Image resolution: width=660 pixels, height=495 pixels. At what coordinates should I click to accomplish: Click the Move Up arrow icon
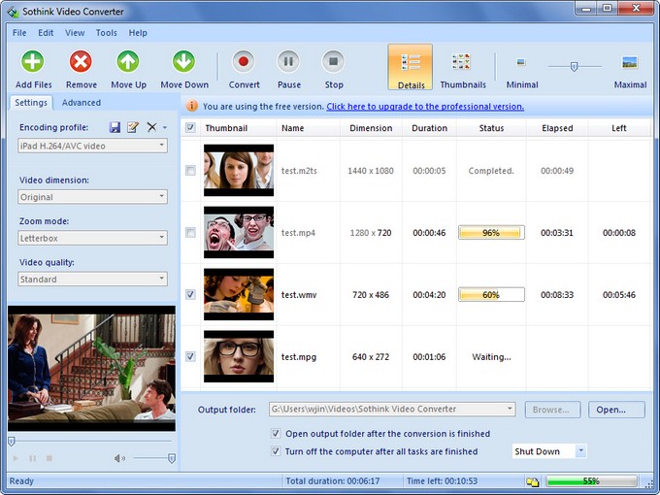click(128, 63)
